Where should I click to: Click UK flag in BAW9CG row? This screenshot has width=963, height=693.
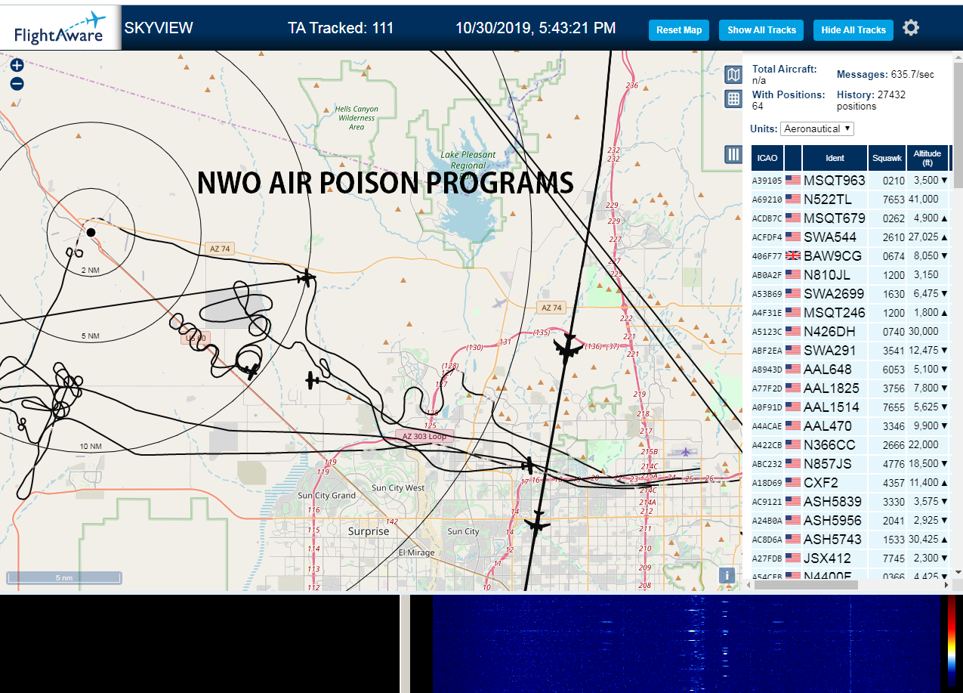[793, 255]
